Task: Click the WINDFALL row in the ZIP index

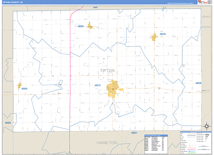Action: [154, 149]
